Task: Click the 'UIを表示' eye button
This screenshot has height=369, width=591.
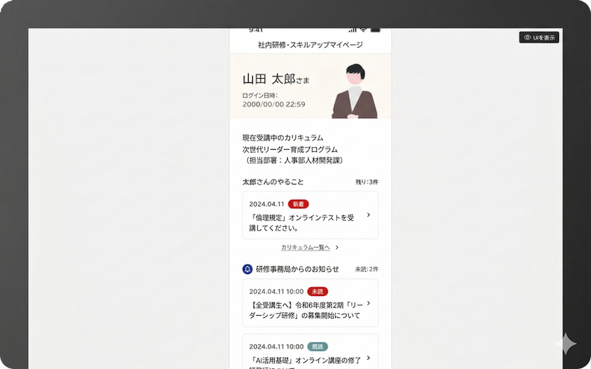Action: pyautogui.click(x=539, y=38)
